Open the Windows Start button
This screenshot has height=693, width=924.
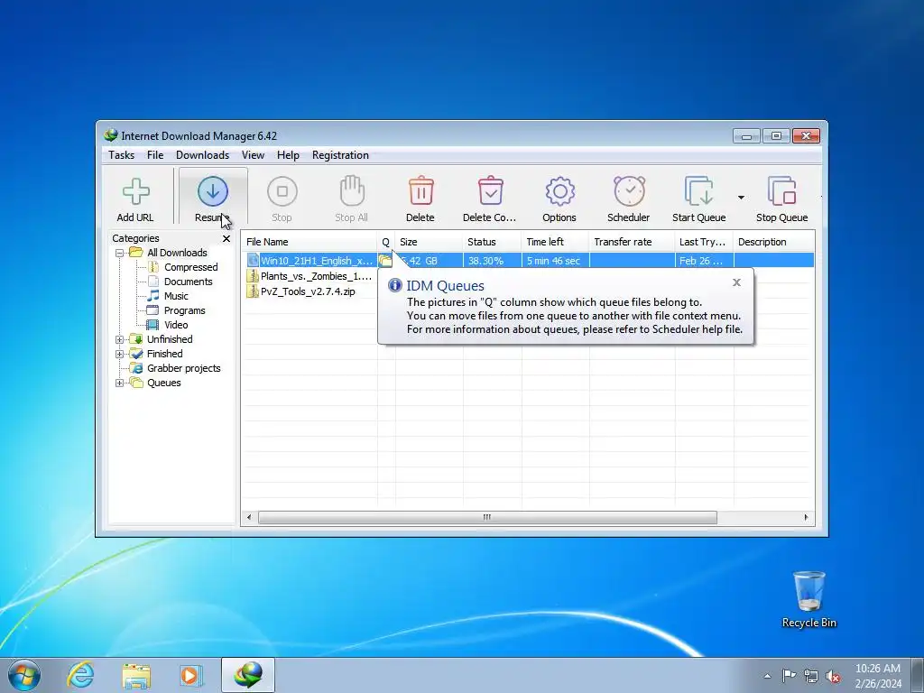pos(24,675)
